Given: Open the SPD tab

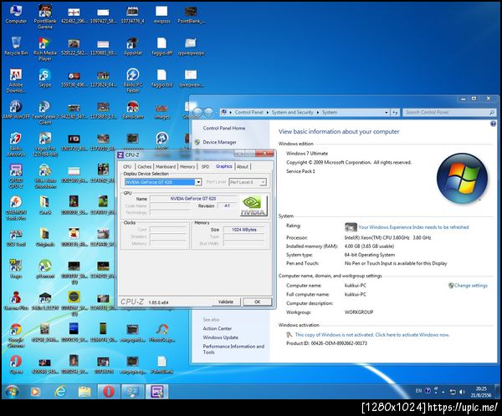Looking at the screenshot, I should pyautogui.click(x=205, y=166).
